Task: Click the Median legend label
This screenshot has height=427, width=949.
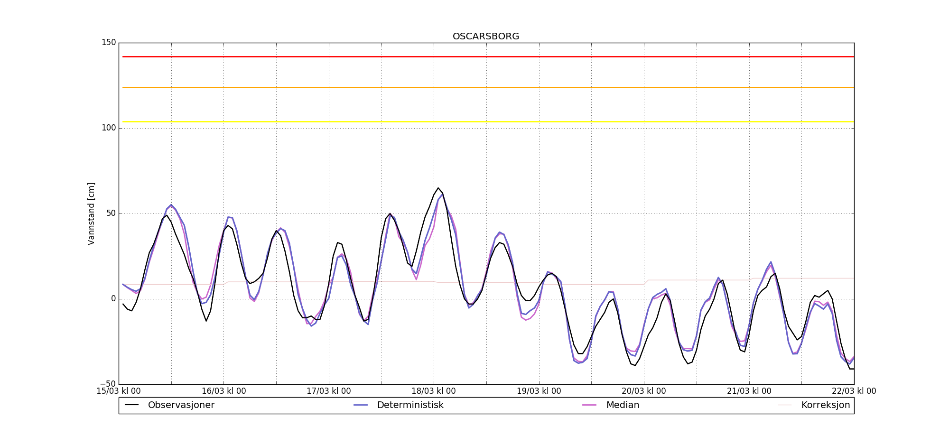Action: click(x=623, y=405)
